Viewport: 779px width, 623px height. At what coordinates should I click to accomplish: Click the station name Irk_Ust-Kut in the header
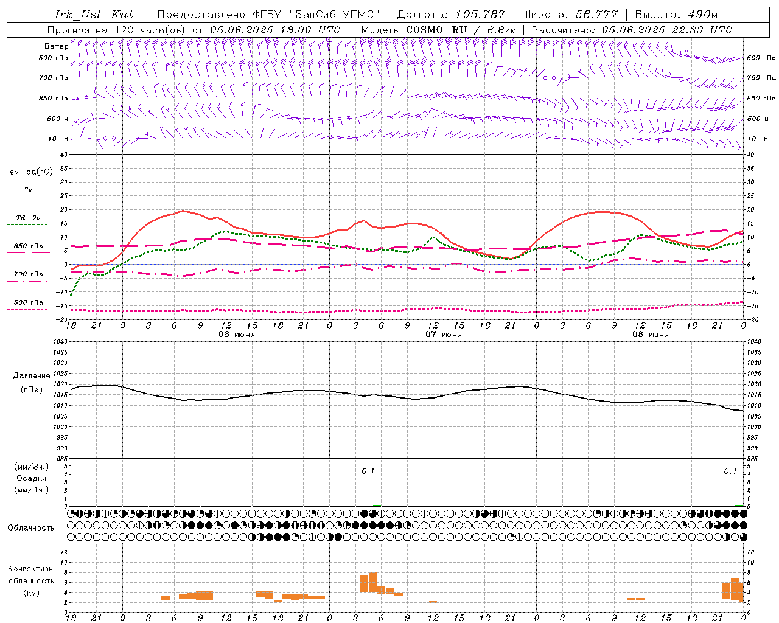tap(94, 14)
